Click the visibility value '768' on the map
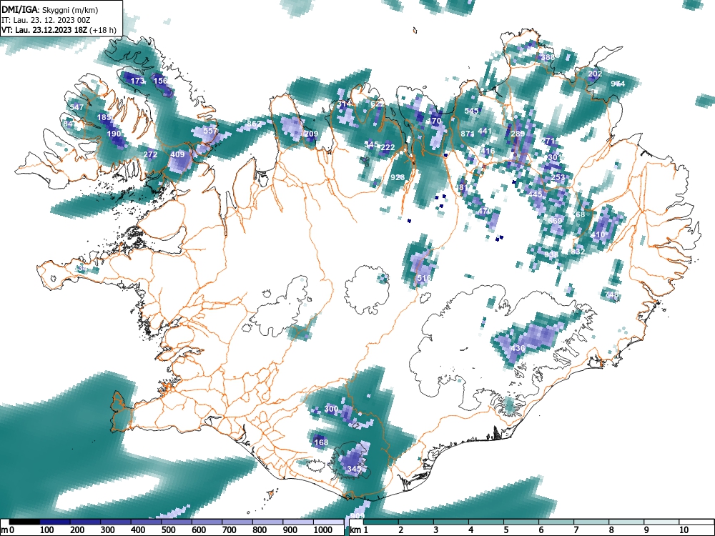The width and height of the screenshot is (715, 536). click(578, 214)
